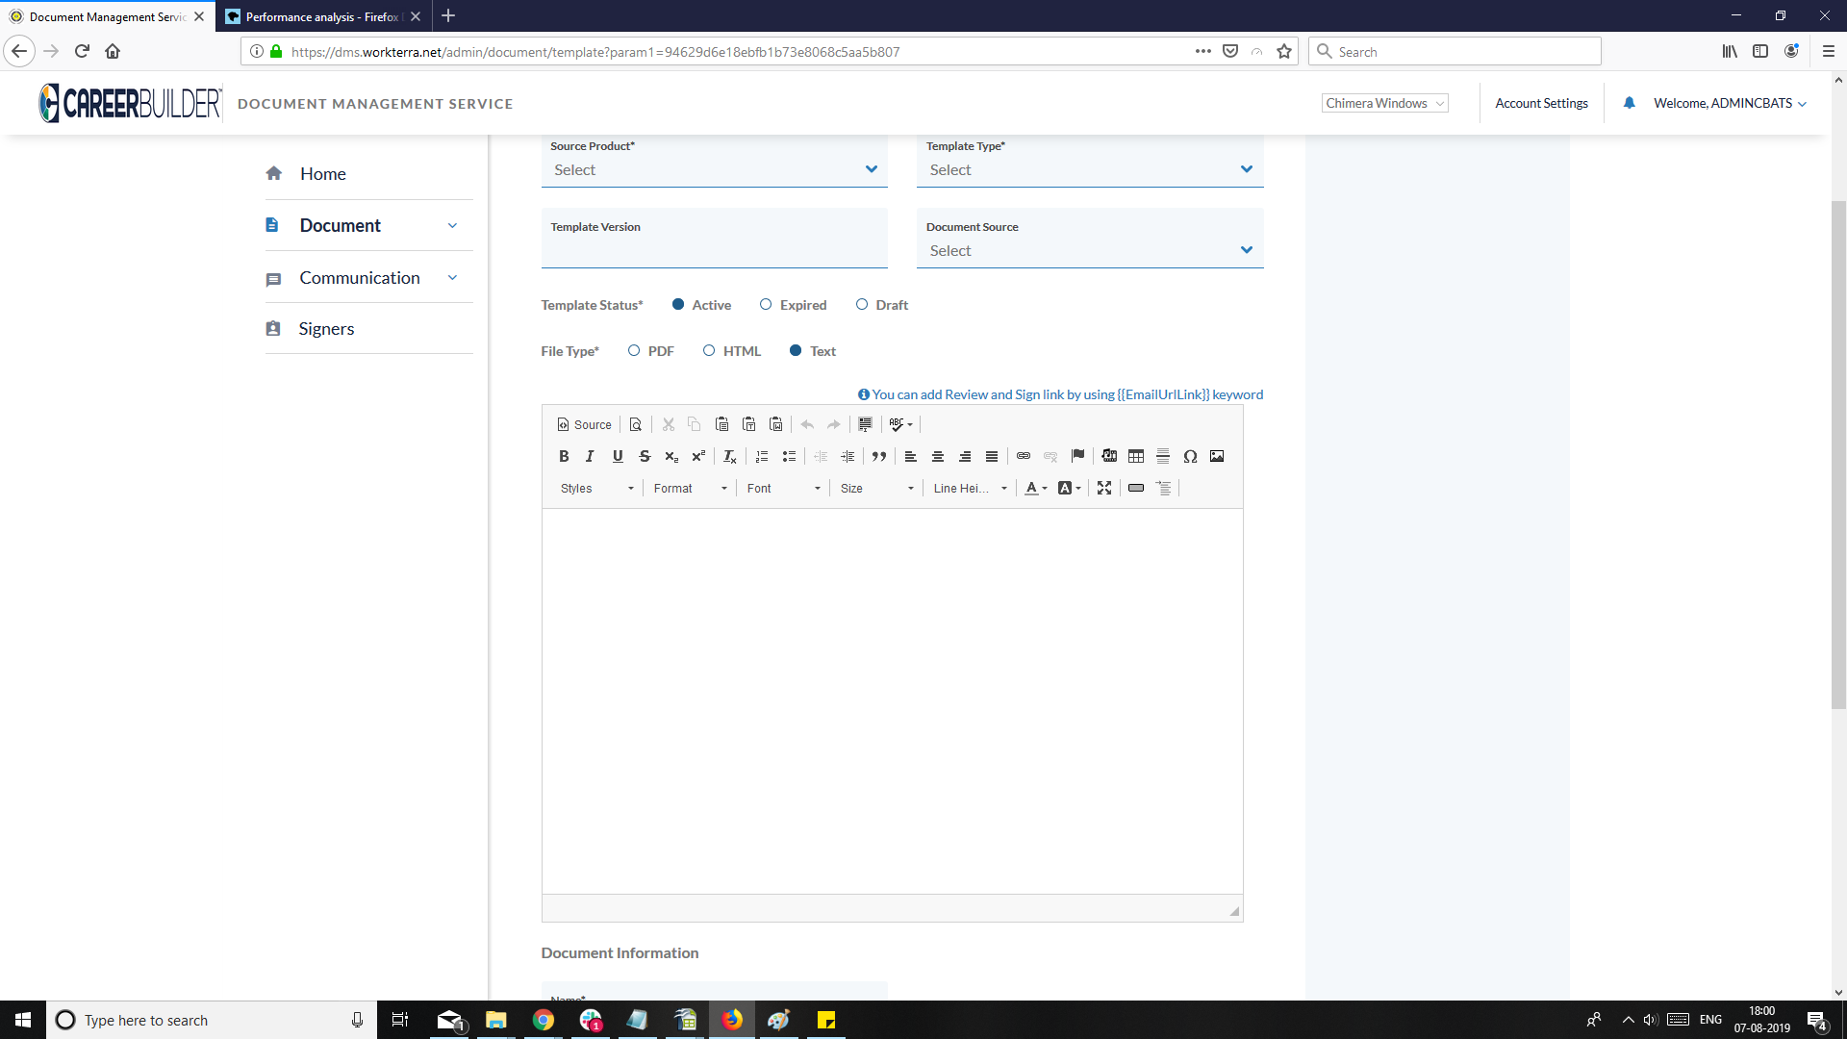The height and width of the screenshot is (1039, 1847).
Task: Choose HTML file type
Action: pyautogui.click(x=709, y=351)
